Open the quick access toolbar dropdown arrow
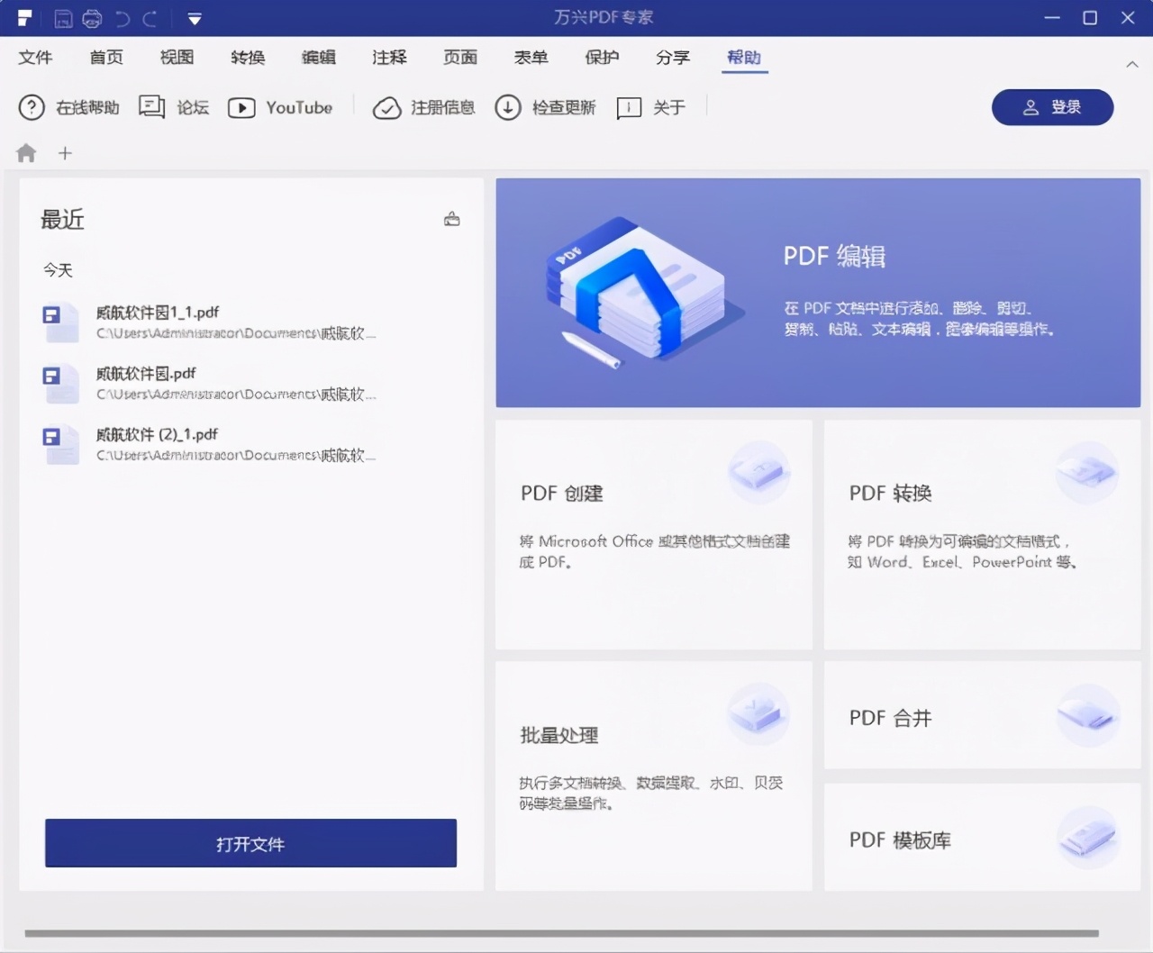1153x953 pixels. 192,18
